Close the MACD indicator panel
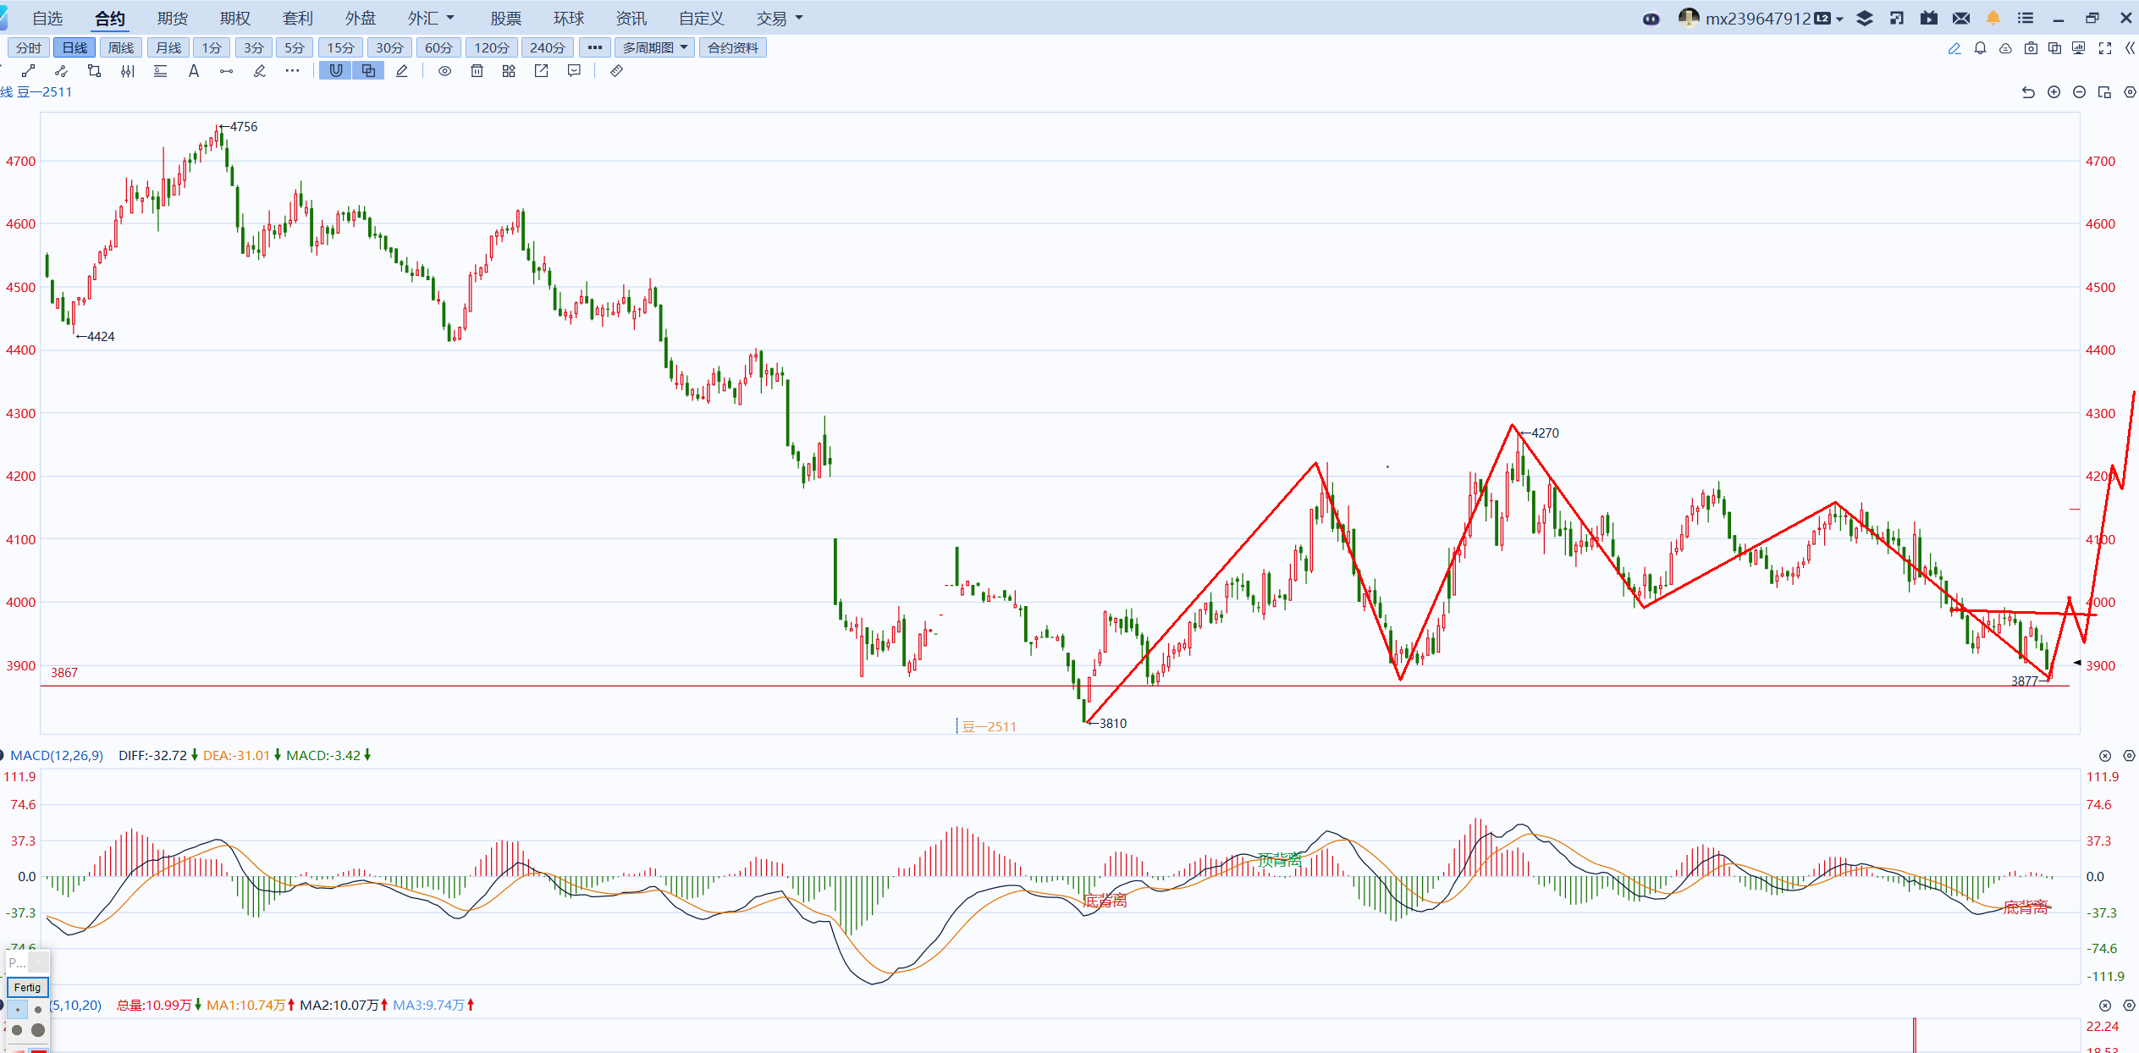Image resolution: width=2139 pixels, height=1053 pixels. click(2104, 756)
